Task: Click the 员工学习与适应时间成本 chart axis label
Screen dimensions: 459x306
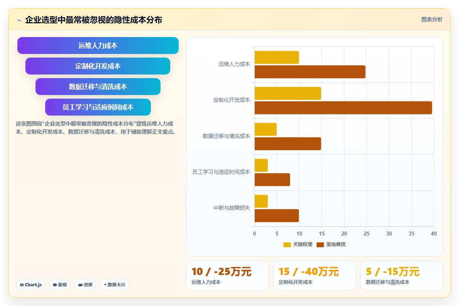Action: coord(221,172)
